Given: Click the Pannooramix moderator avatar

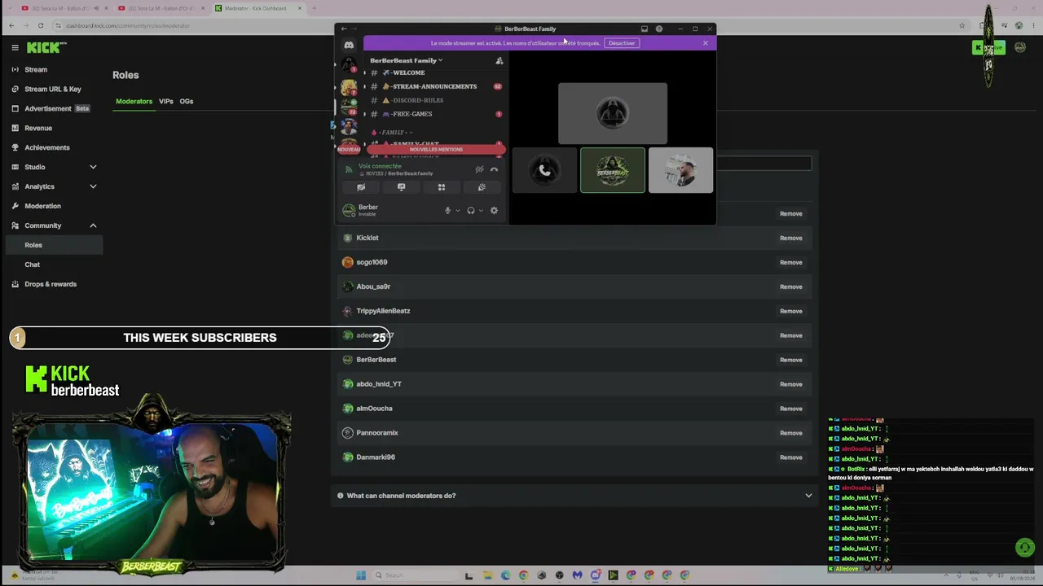Looking at the screenshot, I should pos(348,433).
